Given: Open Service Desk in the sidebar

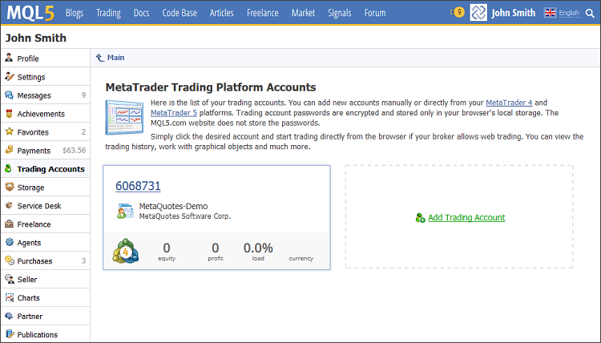Looking at the screenshot, I should coord(45,205).
